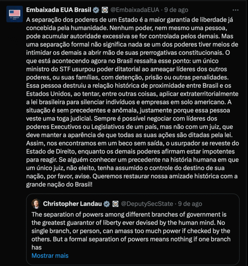Open the three-dot more options menu
The image size is (248, 266).
(235, 10)
